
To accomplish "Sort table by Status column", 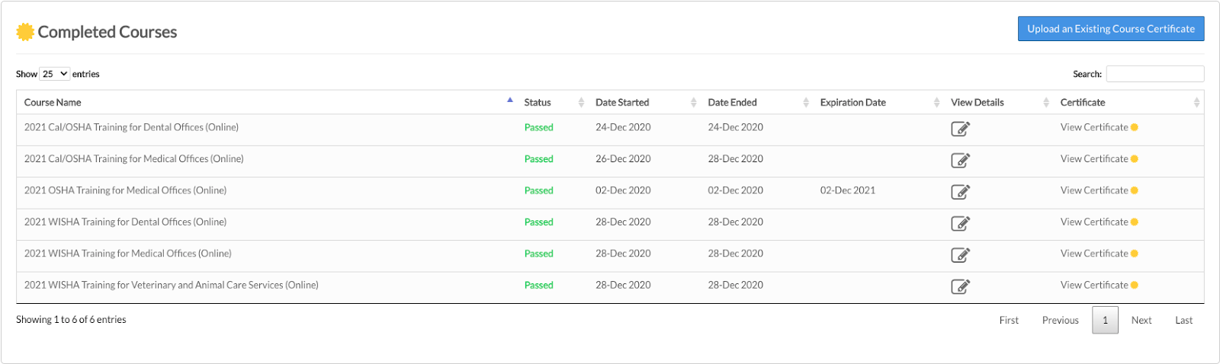I will pyautogui.click(x=538, y=102).
